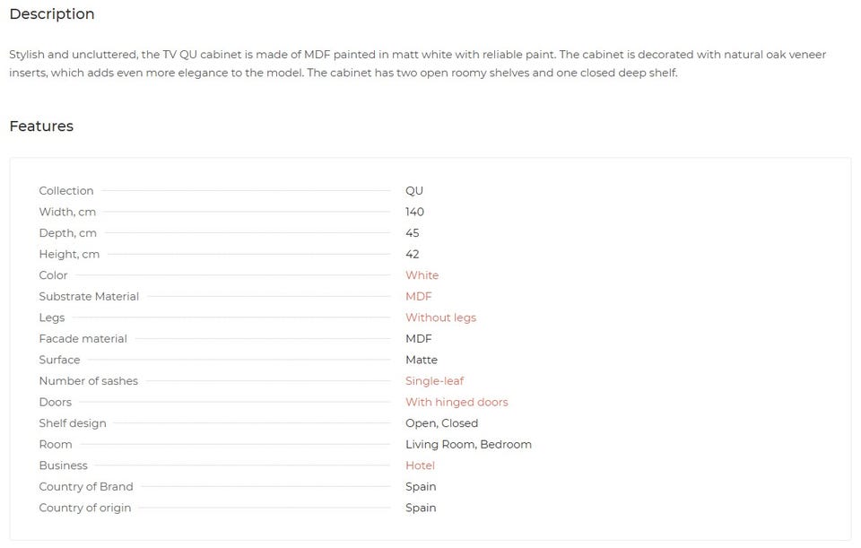Click the Country of origin Spain value
The width and height of the screenshot is (861, 548).
[x=421, y=509]
